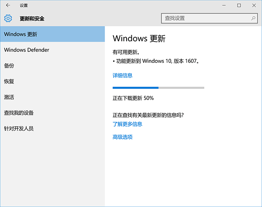The width and height of the screenshot is (262, 207).
Task: Click the download progress bar
Action: [x=159, y=88]
